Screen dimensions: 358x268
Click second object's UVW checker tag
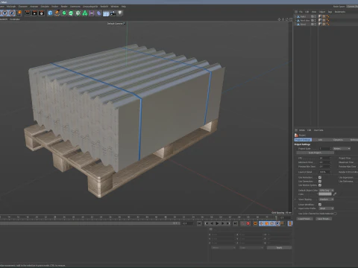(x=324, y=20)
